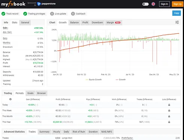Click the lock icon in This Month row

169,116
